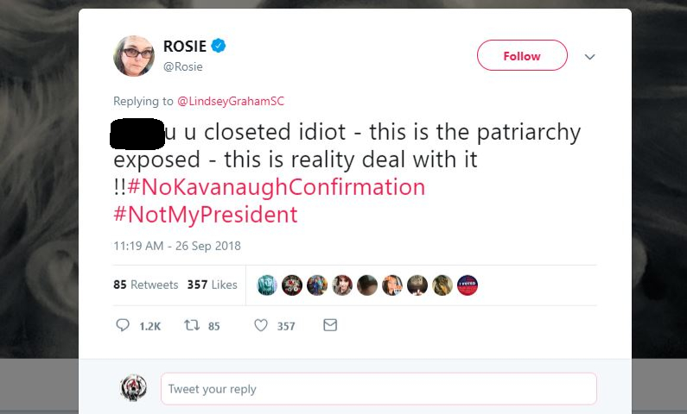This screenshot has width=687, height=414.
Task: Click the tweet timestamp 26 Sep 2018
Action: tap(177, 246)
